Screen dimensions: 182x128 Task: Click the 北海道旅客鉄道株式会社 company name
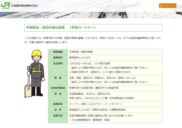pyautogui.click(x=24, y=5)
